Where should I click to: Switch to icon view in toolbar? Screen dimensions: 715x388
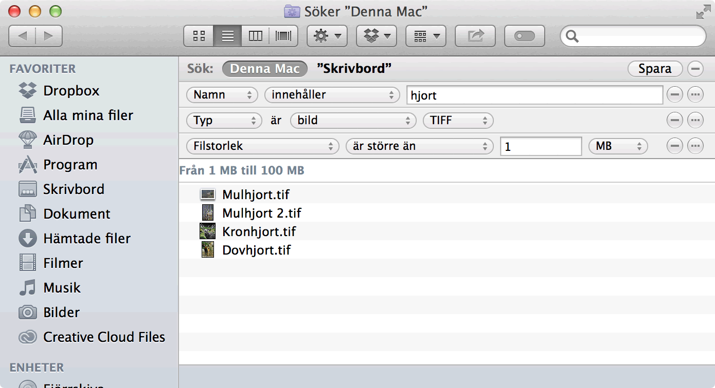click(x=199, y=36)
